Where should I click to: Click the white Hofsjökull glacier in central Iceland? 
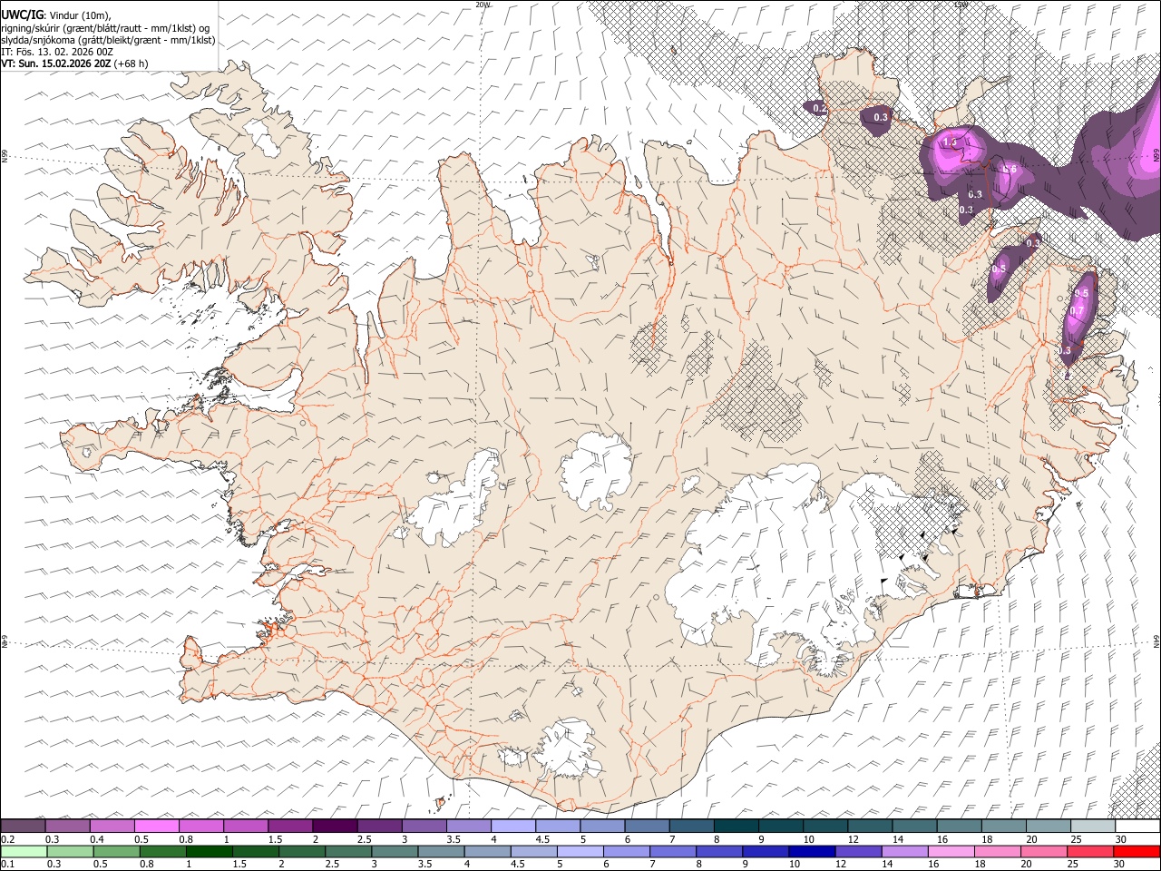coord(597,471)
